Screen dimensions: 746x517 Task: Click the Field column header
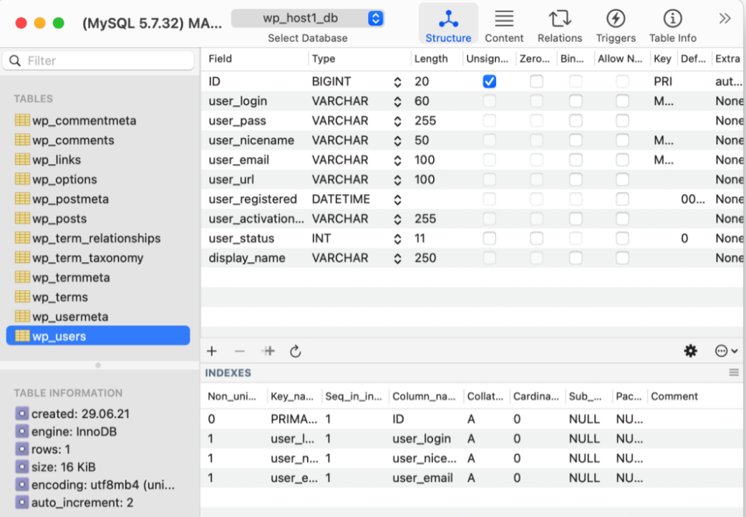pyautogui.click(x=255, y=59)
